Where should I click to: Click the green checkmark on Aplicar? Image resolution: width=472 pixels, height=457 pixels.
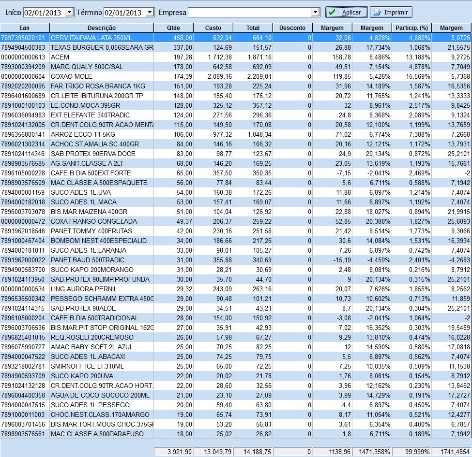tap(332, 13)
